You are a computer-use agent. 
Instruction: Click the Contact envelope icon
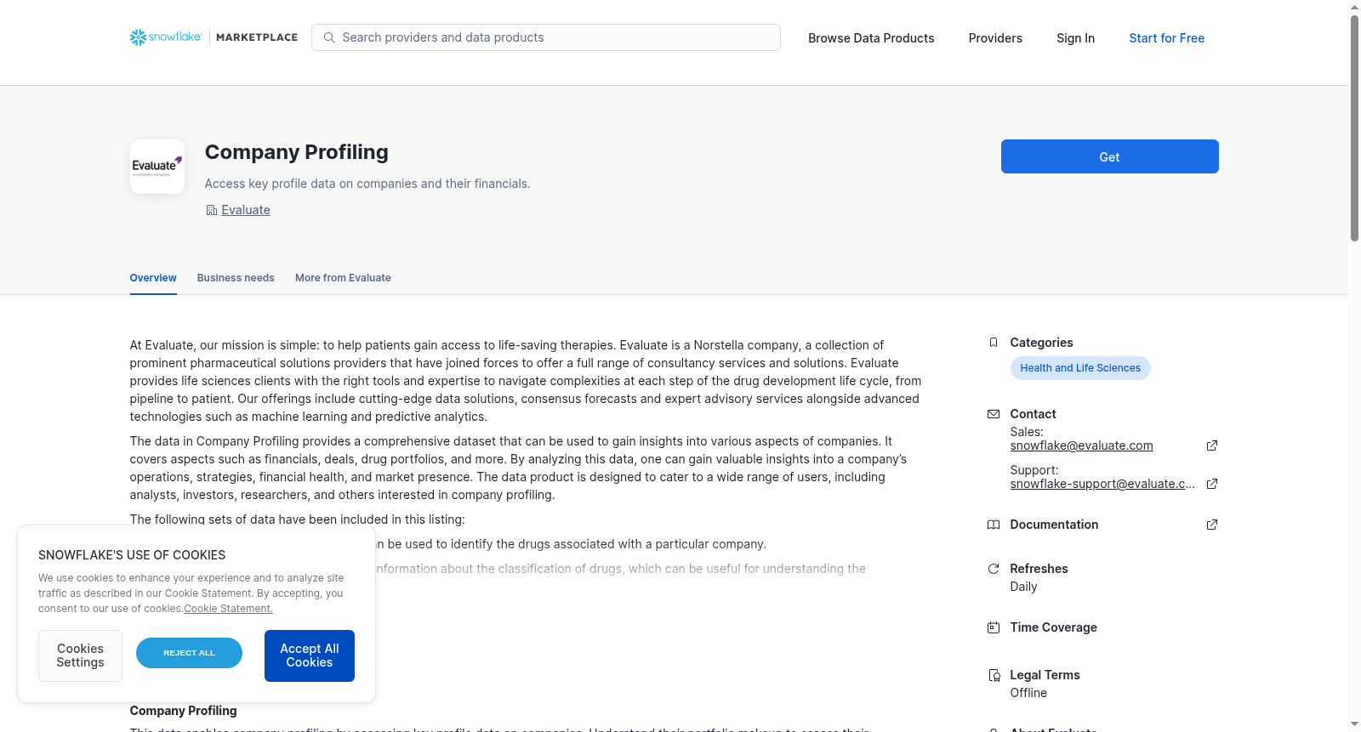pos(994,414)
